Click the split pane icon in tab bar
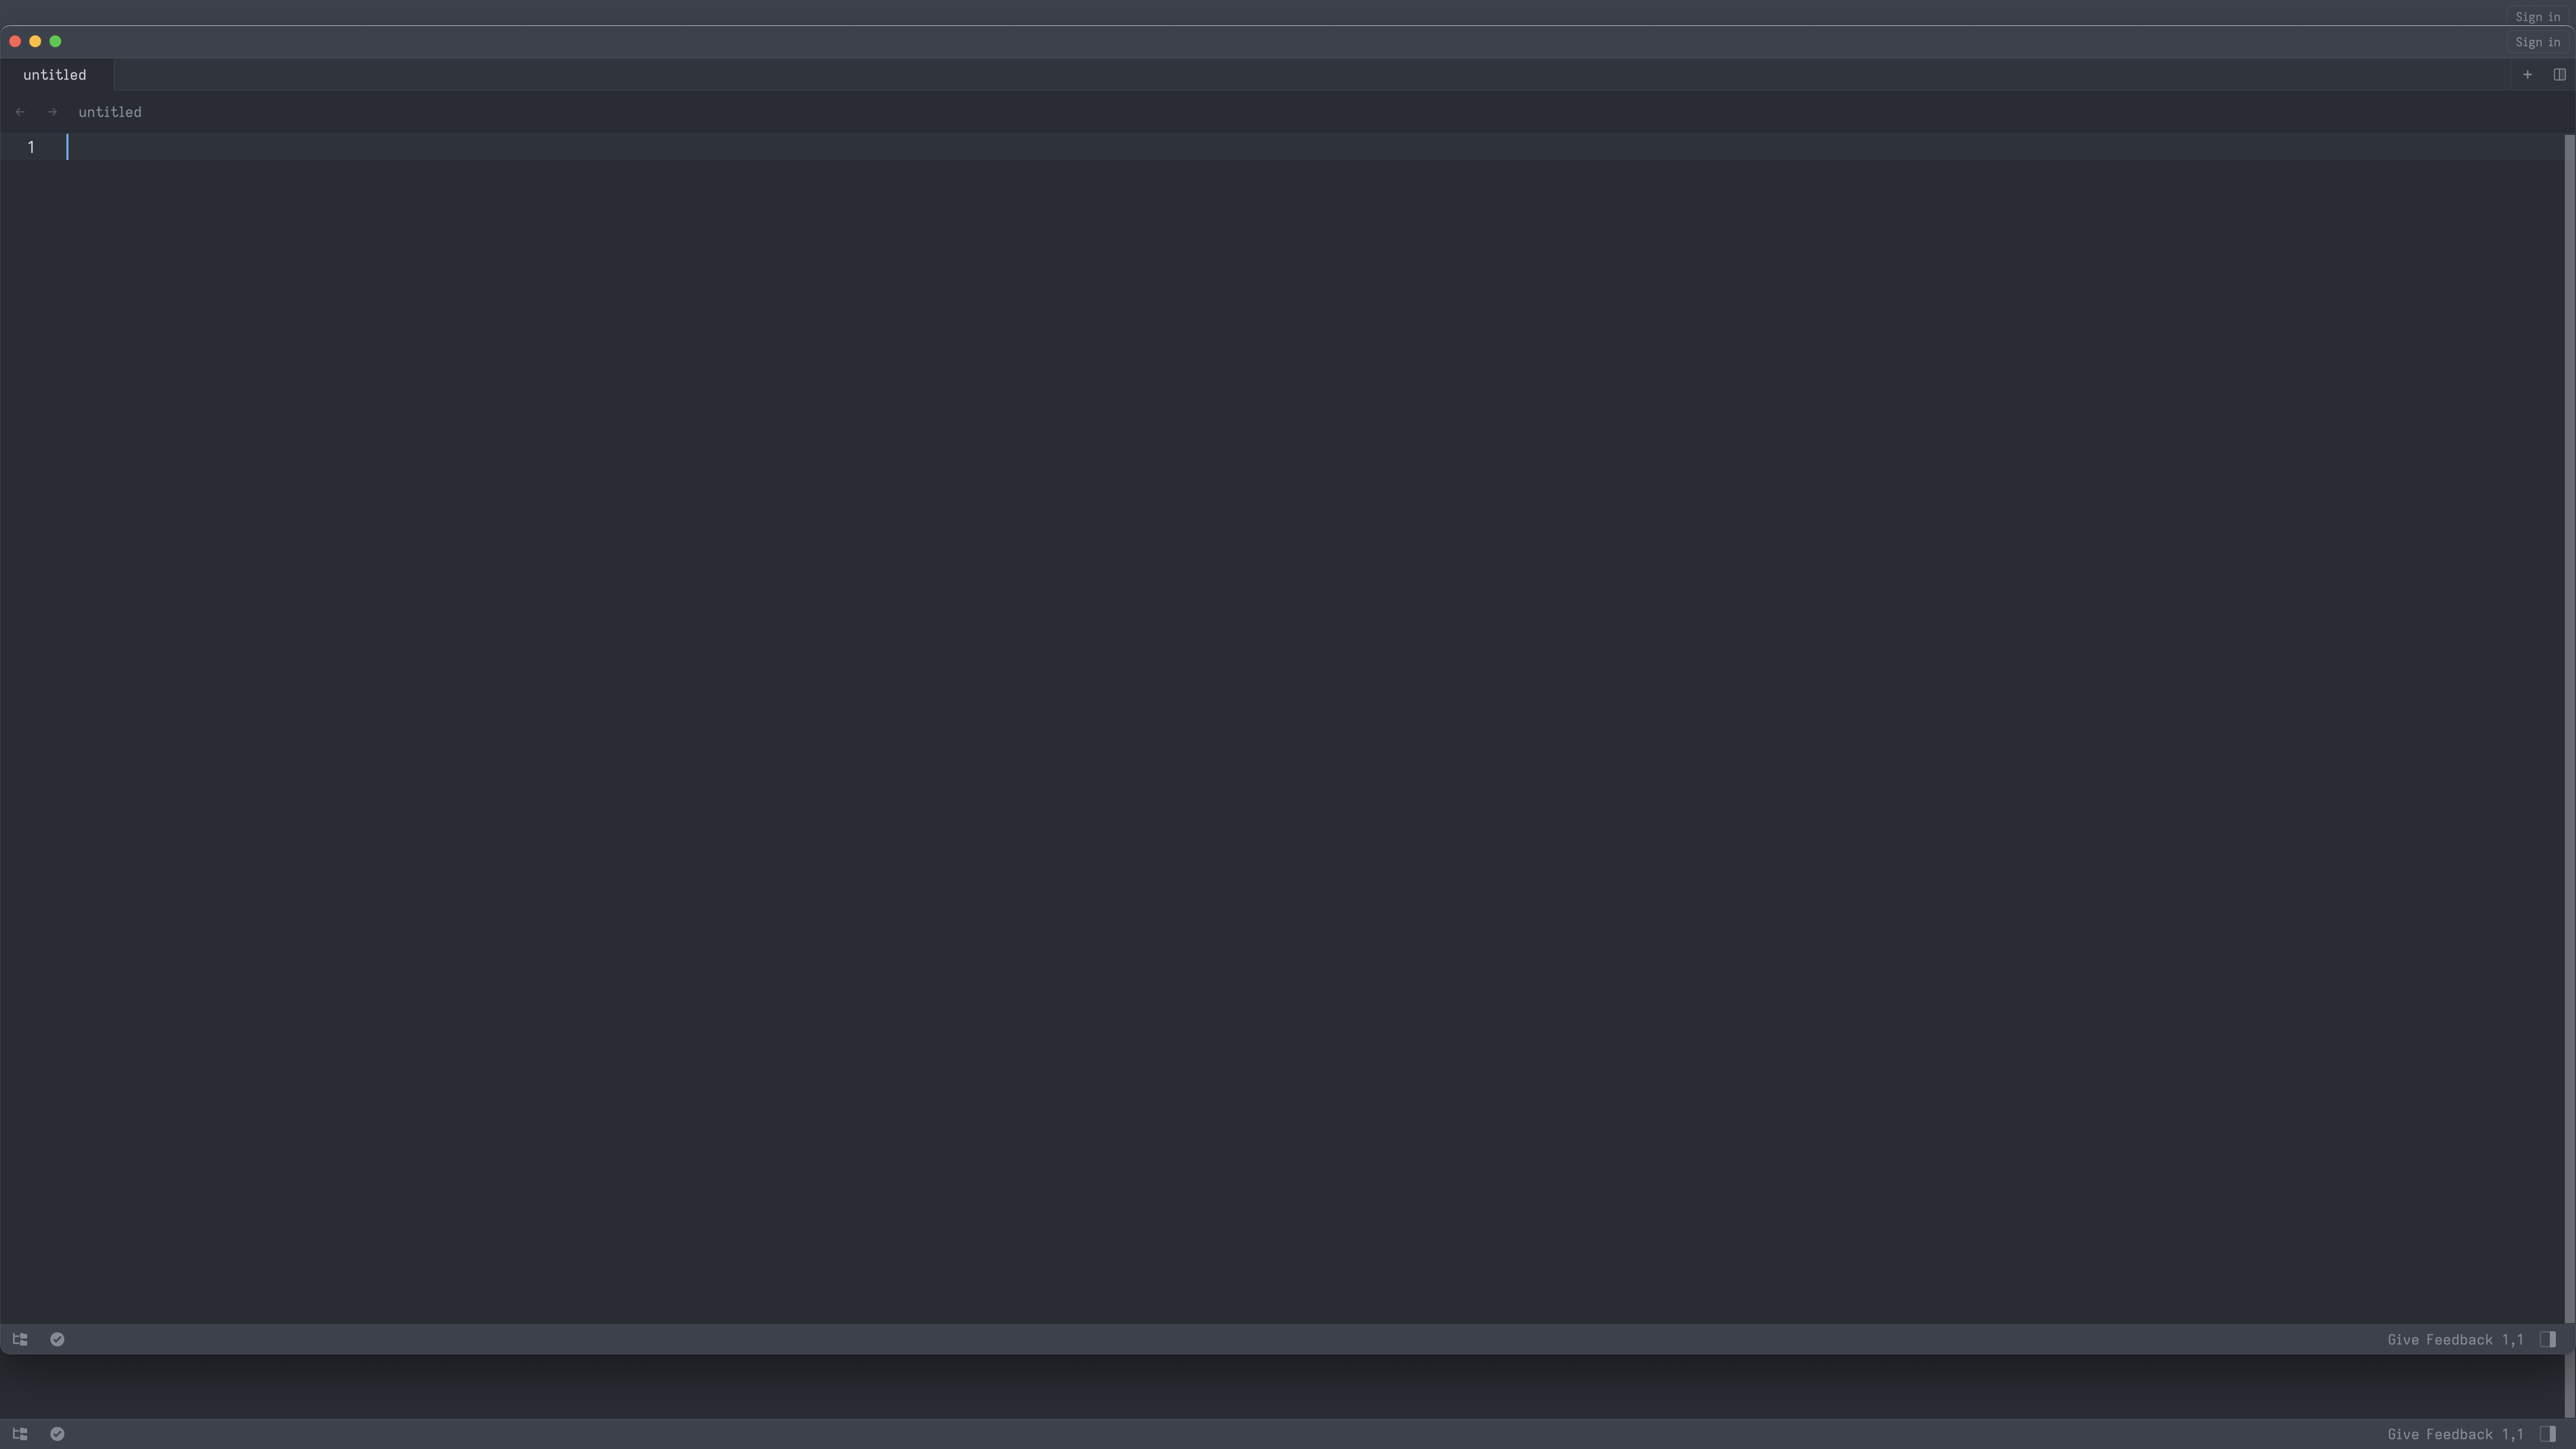This screenshot has width=2576, height=1449. coord(2559,75)
